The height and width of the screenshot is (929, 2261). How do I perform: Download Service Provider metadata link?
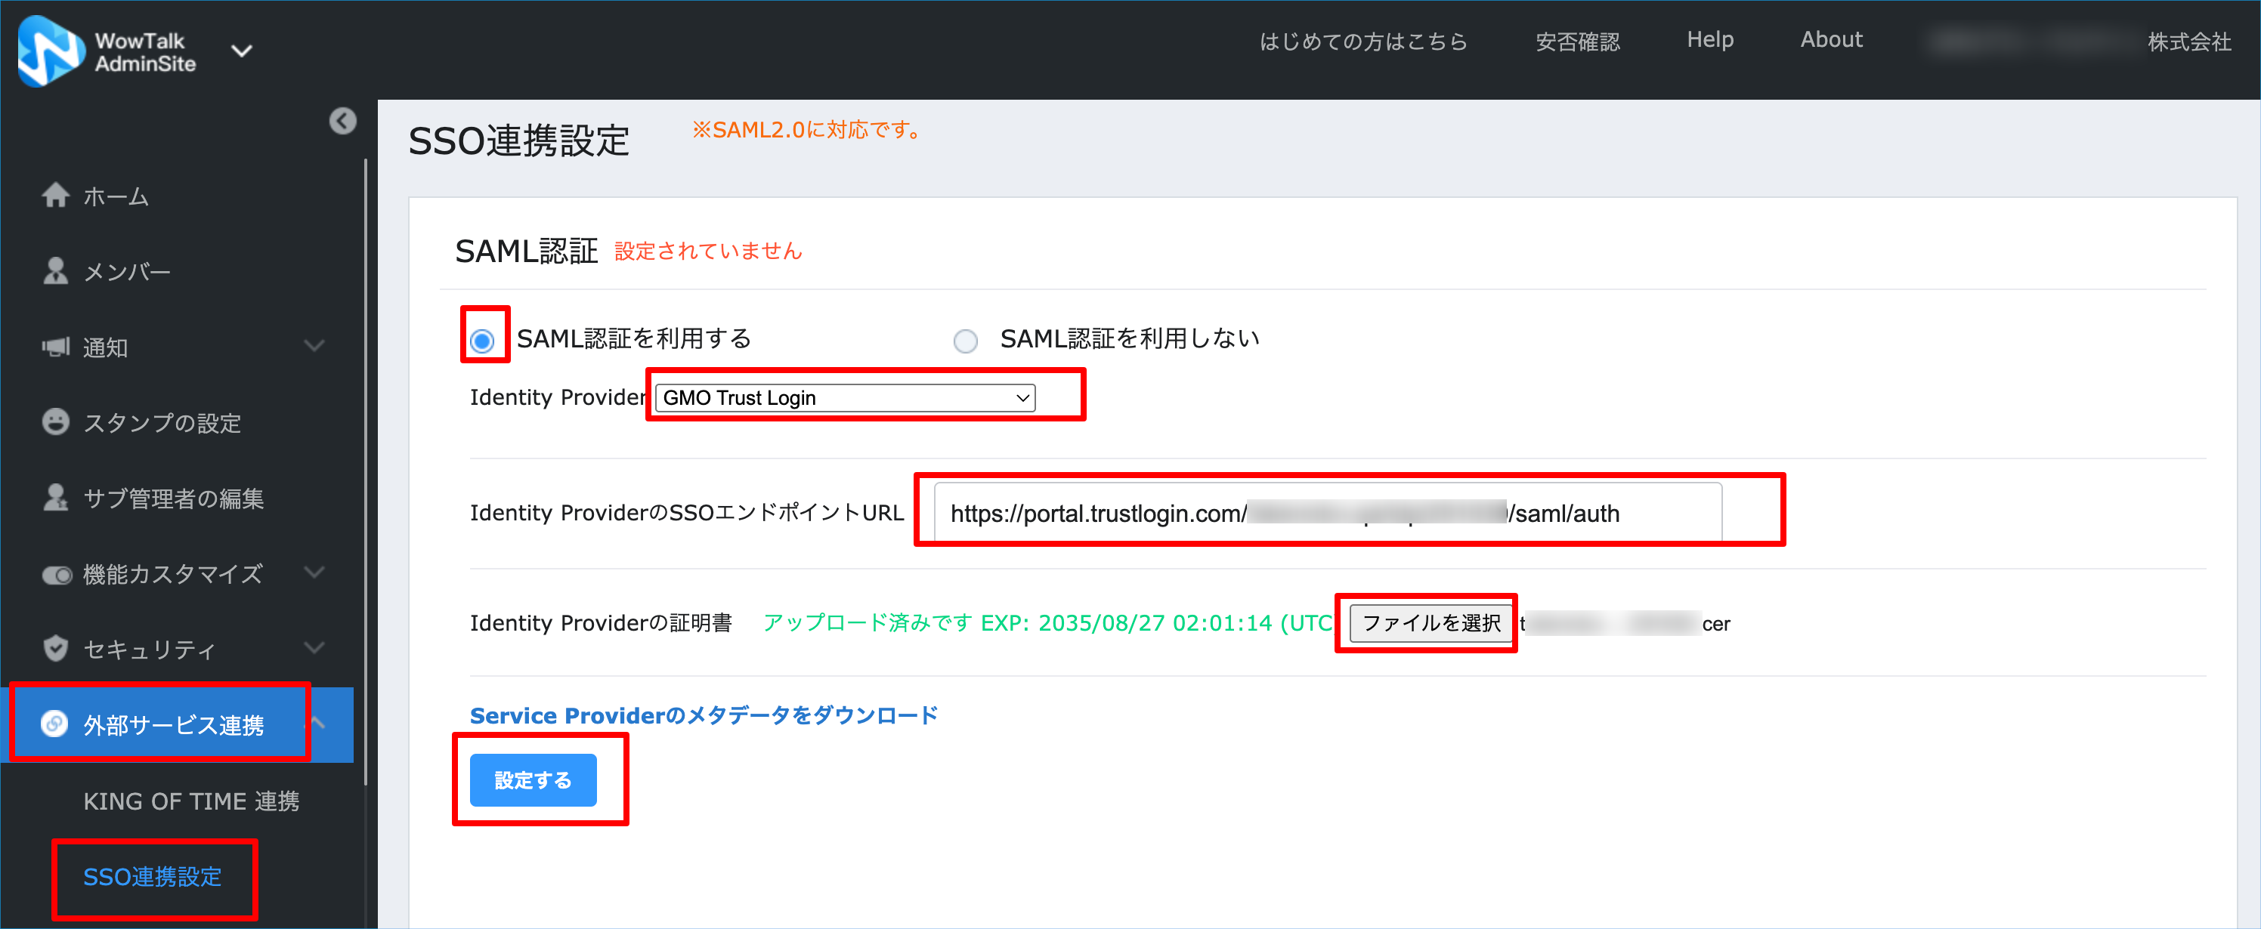click(704, 715)
